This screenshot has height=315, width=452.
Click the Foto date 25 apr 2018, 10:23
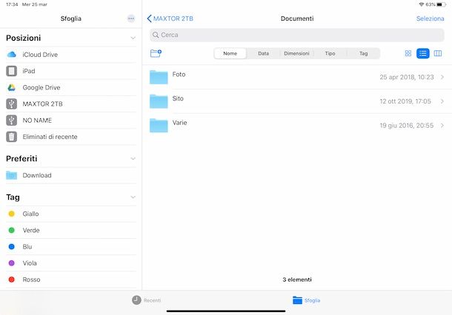coord(407,77)
